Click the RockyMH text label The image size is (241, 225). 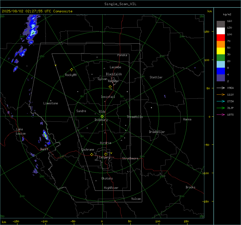pyautogui.click(x=71, y=75)
